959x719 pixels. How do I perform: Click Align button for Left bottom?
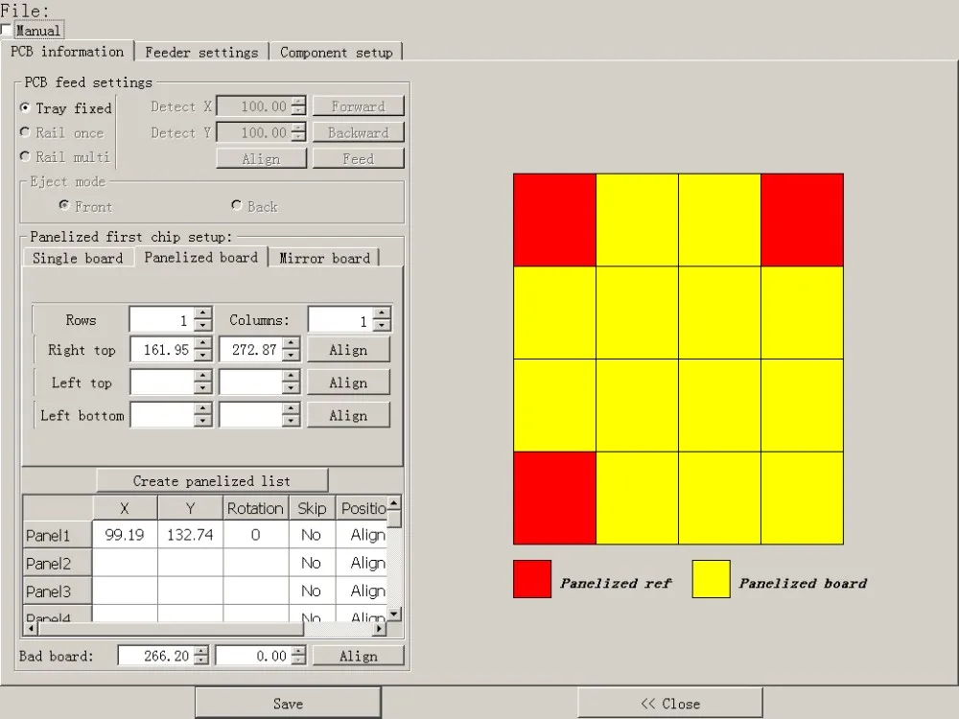(348, 416)
